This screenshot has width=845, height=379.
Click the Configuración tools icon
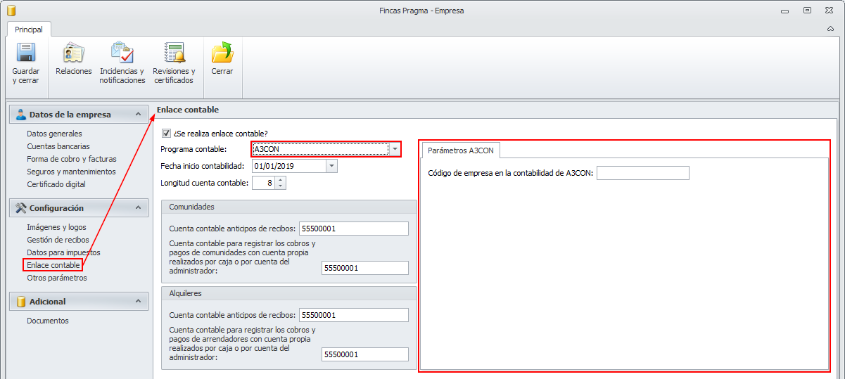(20, 208)
